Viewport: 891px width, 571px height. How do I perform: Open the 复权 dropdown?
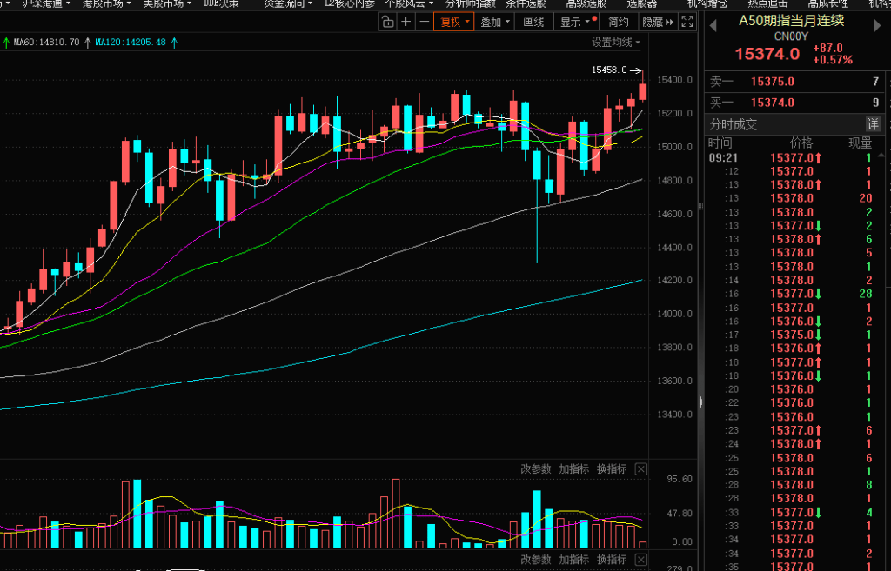coord(455,23)
